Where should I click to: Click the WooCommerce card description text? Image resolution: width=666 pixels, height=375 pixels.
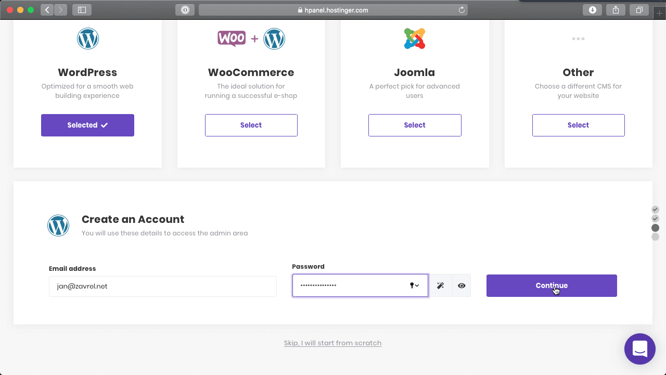(x=251, y=91)
